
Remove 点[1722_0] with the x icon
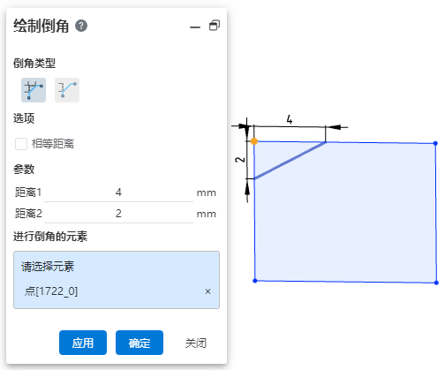[x=207, y=291]
